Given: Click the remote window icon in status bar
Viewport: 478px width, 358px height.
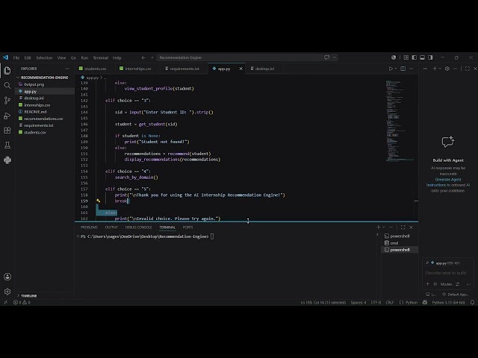Looking at the screenshot, I should coord(5,302).
